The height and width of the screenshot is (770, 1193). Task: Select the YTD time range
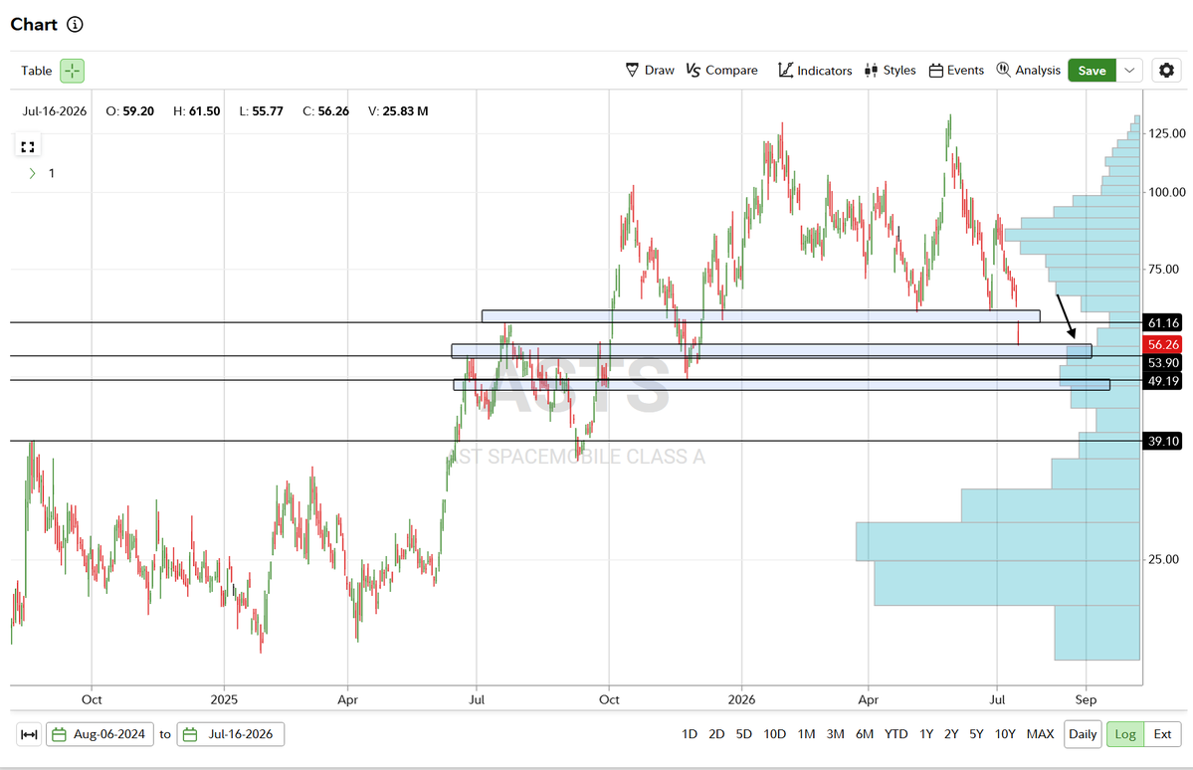click(896, 734)
